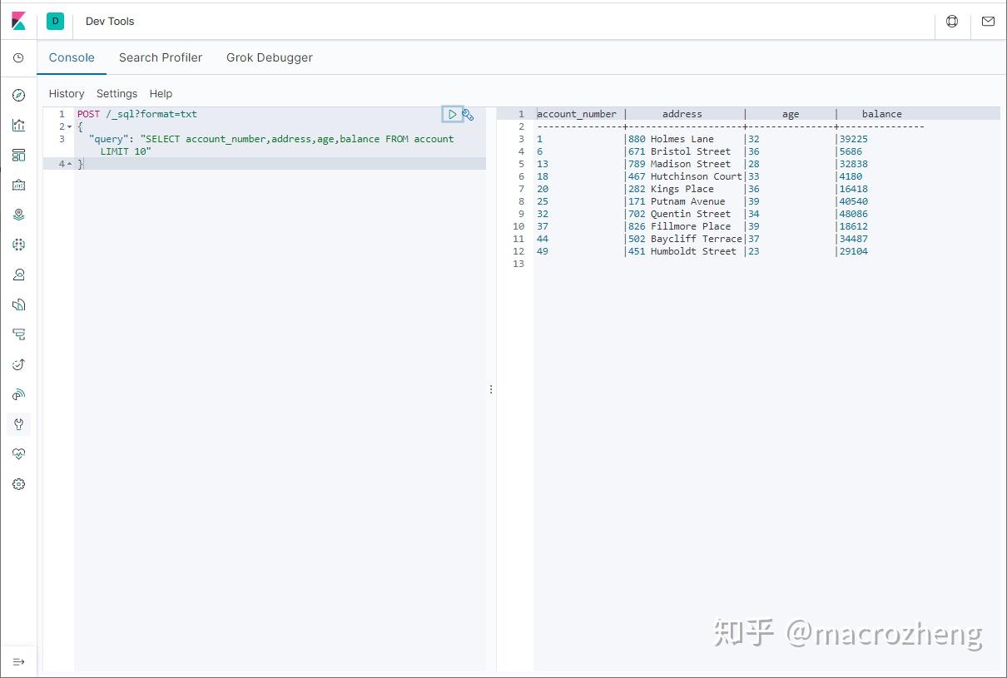Open the Maps location icon in sidebar
The image size is (1007, 678).
point(18,214)
